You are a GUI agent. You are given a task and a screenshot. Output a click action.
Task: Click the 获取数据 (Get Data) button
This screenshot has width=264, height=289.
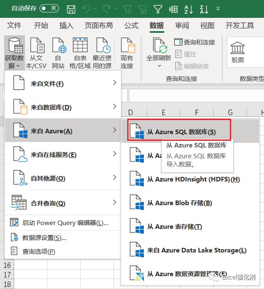coord(15,53)
